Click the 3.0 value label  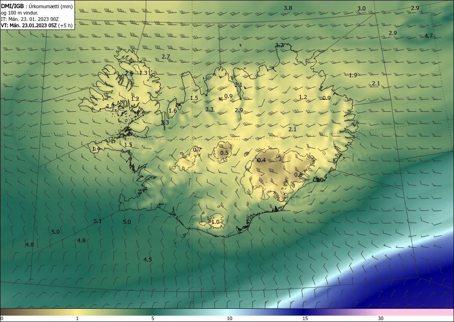point(361,9)
